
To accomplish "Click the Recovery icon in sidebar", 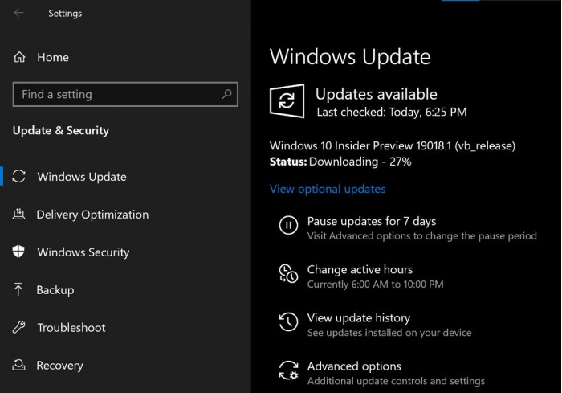I will 18,365.
